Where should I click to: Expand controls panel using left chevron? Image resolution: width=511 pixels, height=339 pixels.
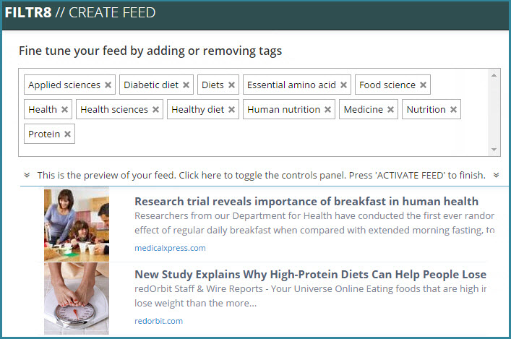coord(27,175)
